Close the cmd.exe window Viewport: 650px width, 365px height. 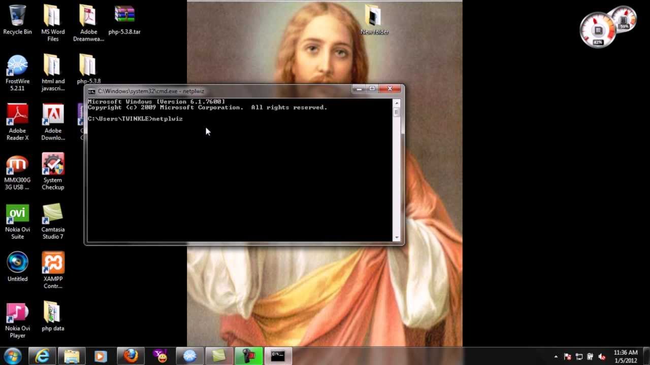tap(390, 89)
